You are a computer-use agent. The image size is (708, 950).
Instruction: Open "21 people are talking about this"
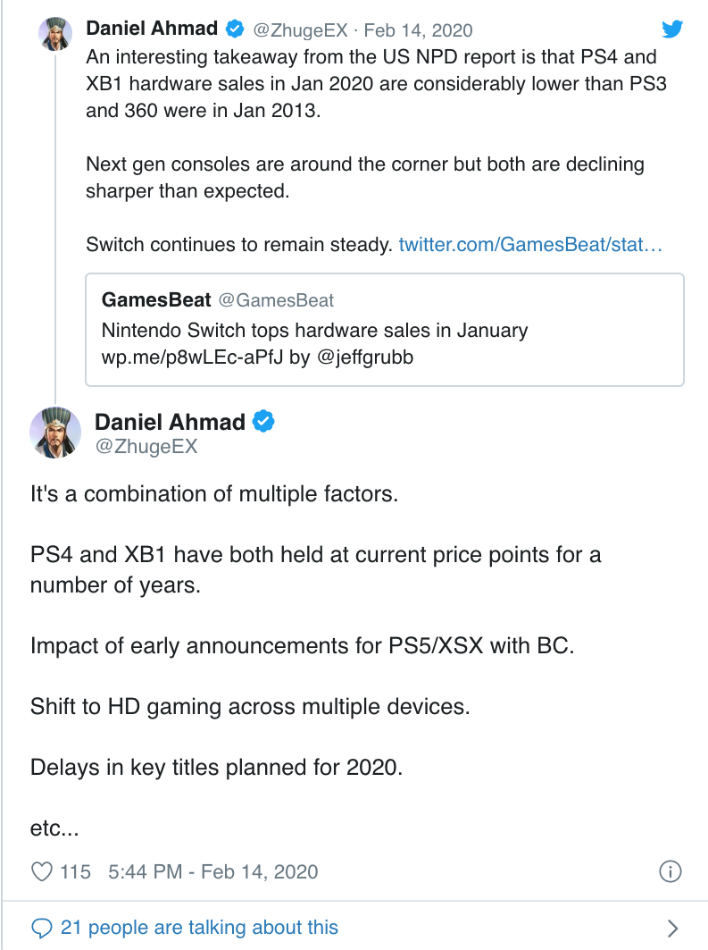point(199,928)
